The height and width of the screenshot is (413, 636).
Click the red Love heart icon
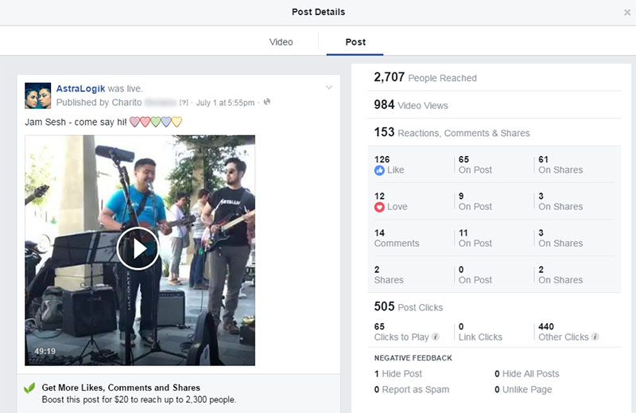pyautogui.click(x=379, y=207)
